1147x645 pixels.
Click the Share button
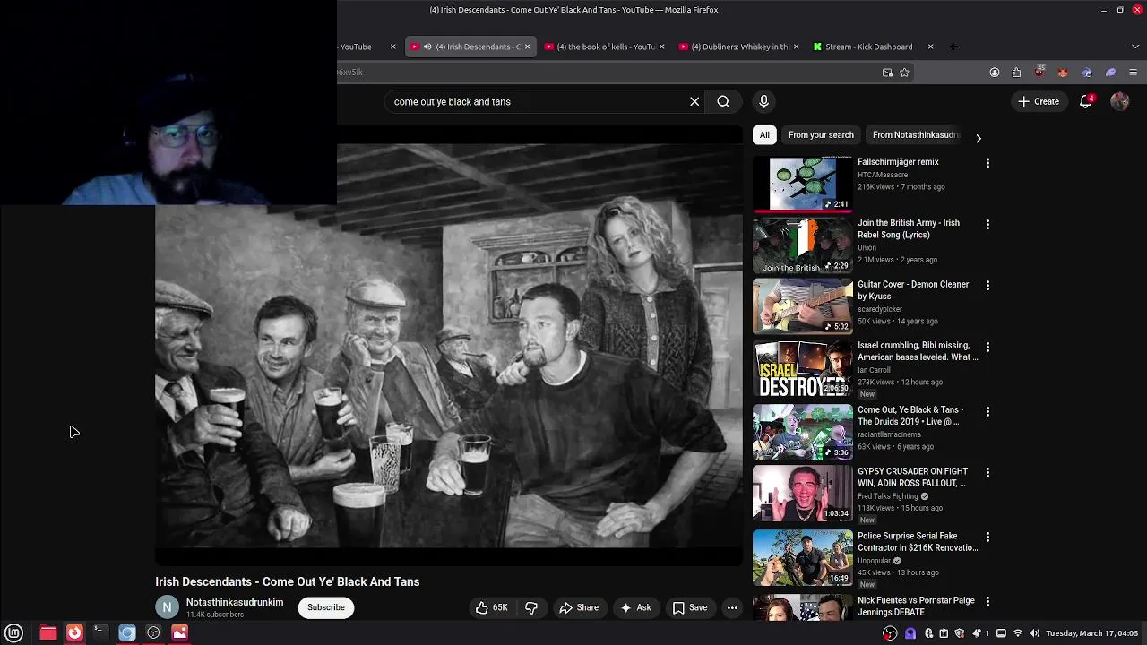[x=579, y=607]
